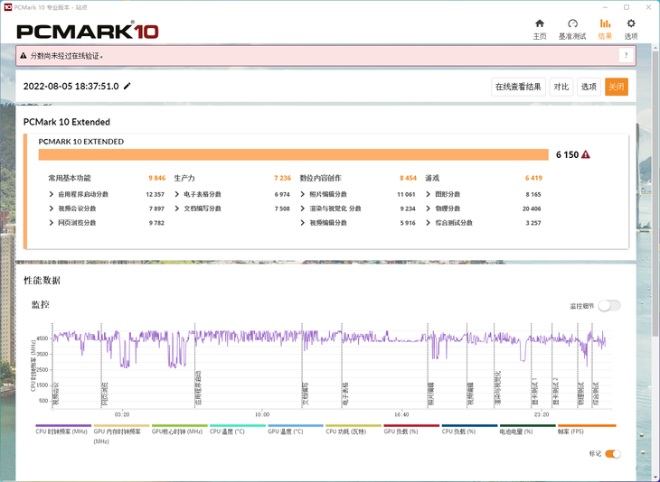The image size is (660, 482).
Task: Select GPU 内存时钟频率 legend swatch
Action: click(121, 426)
